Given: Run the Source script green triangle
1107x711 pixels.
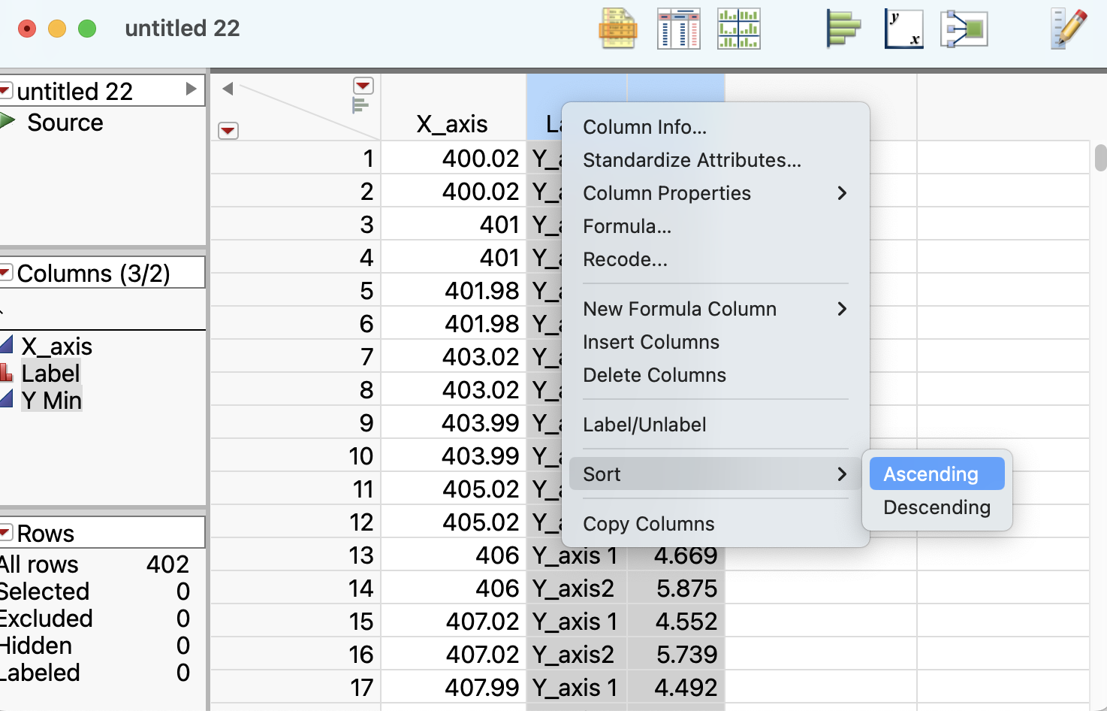Looking at the screenshot, I should click(8, 120).
